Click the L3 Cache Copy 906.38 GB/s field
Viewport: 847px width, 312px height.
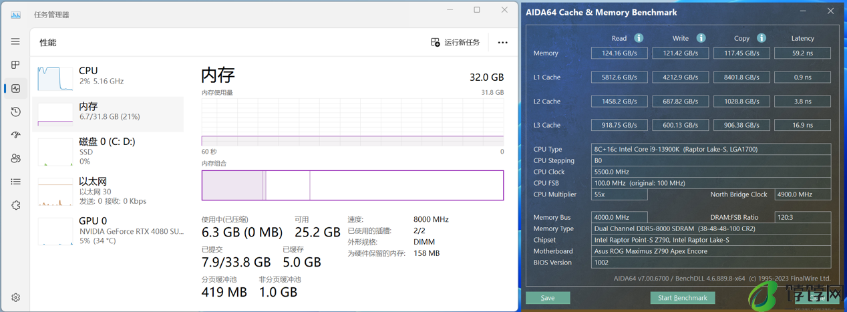pyautogui.click(x=741, y=125)
